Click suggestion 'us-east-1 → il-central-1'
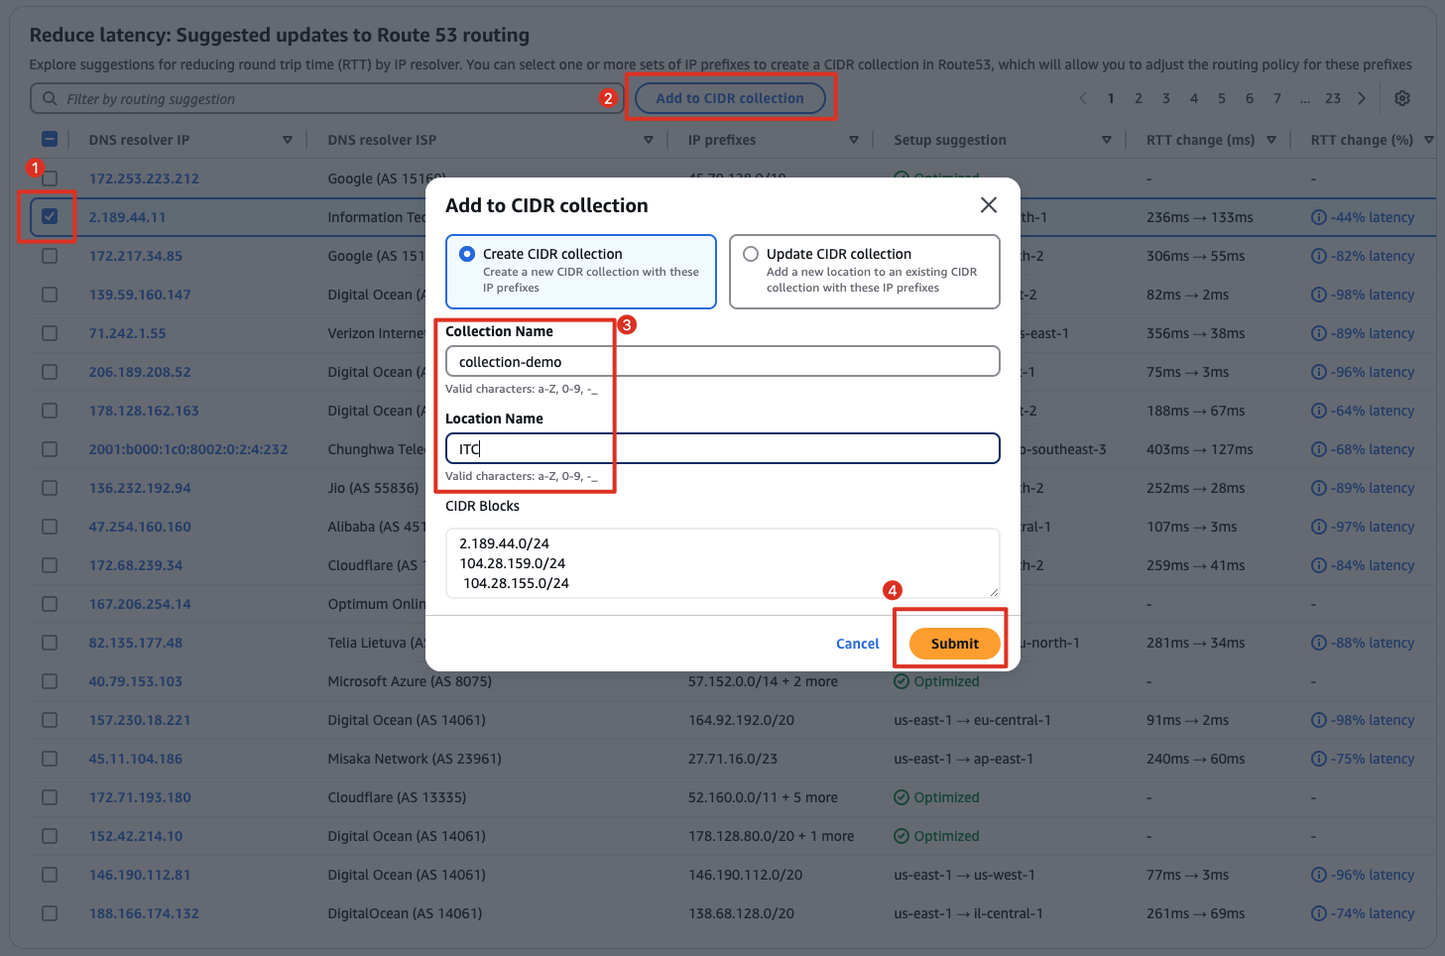The image size is (1445, 956). [x=968, y=913]
